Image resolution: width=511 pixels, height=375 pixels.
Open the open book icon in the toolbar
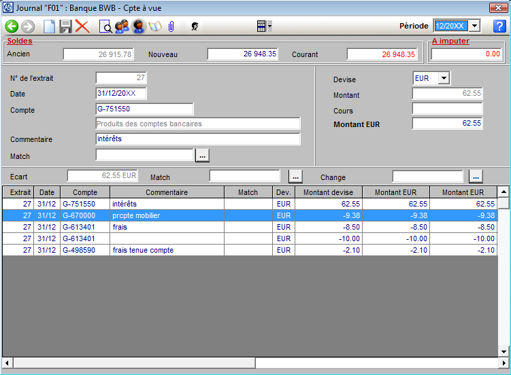[155, 26]
